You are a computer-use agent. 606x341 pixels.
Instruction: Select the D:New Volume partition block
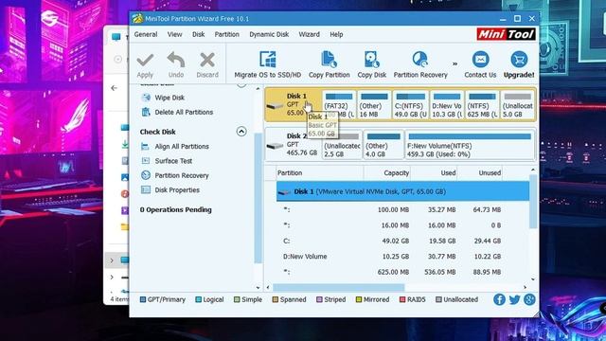tap(447, 105)
